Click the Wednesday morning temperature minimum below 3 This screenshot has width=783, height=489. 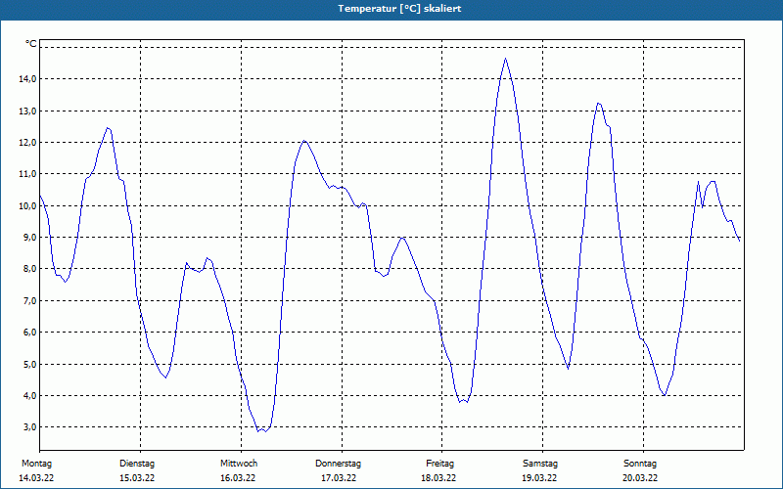point(262,430)
